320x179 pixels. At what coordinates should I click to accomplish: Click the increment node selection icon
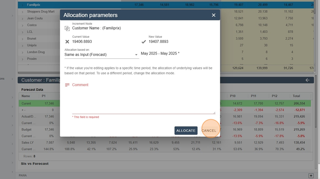tap(67, 28)
